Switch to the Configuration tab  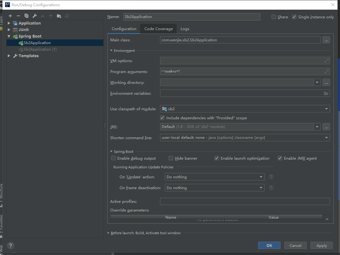pyautogui.click(x=124, y=29)
